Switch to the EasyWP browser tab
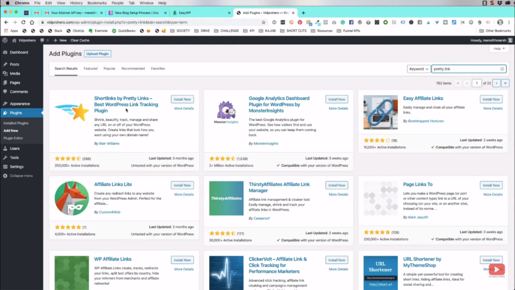The width and height of the screenshot is (515, 290). 200,13
